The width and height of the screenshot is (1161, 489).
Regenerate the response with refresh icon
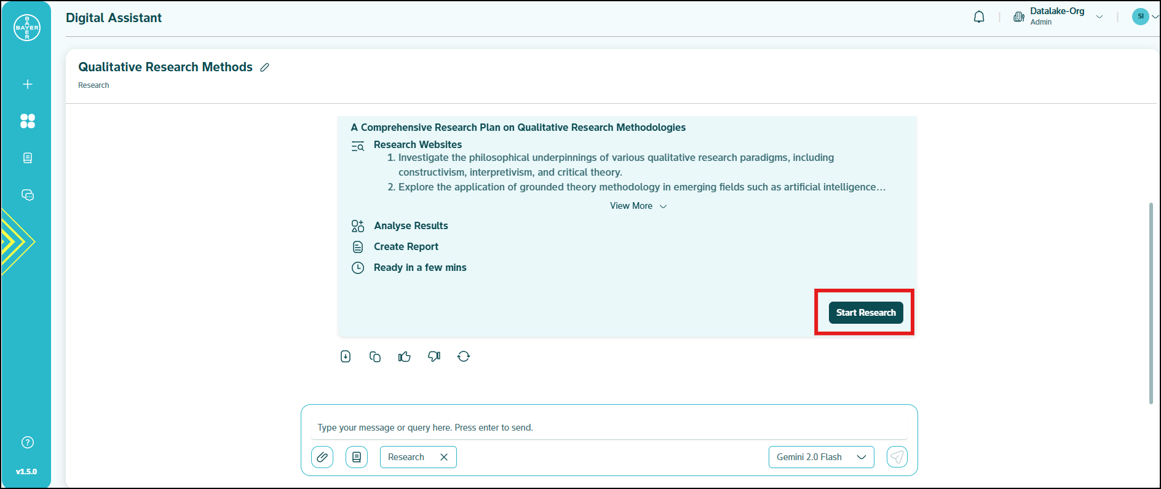pos(464,357)
